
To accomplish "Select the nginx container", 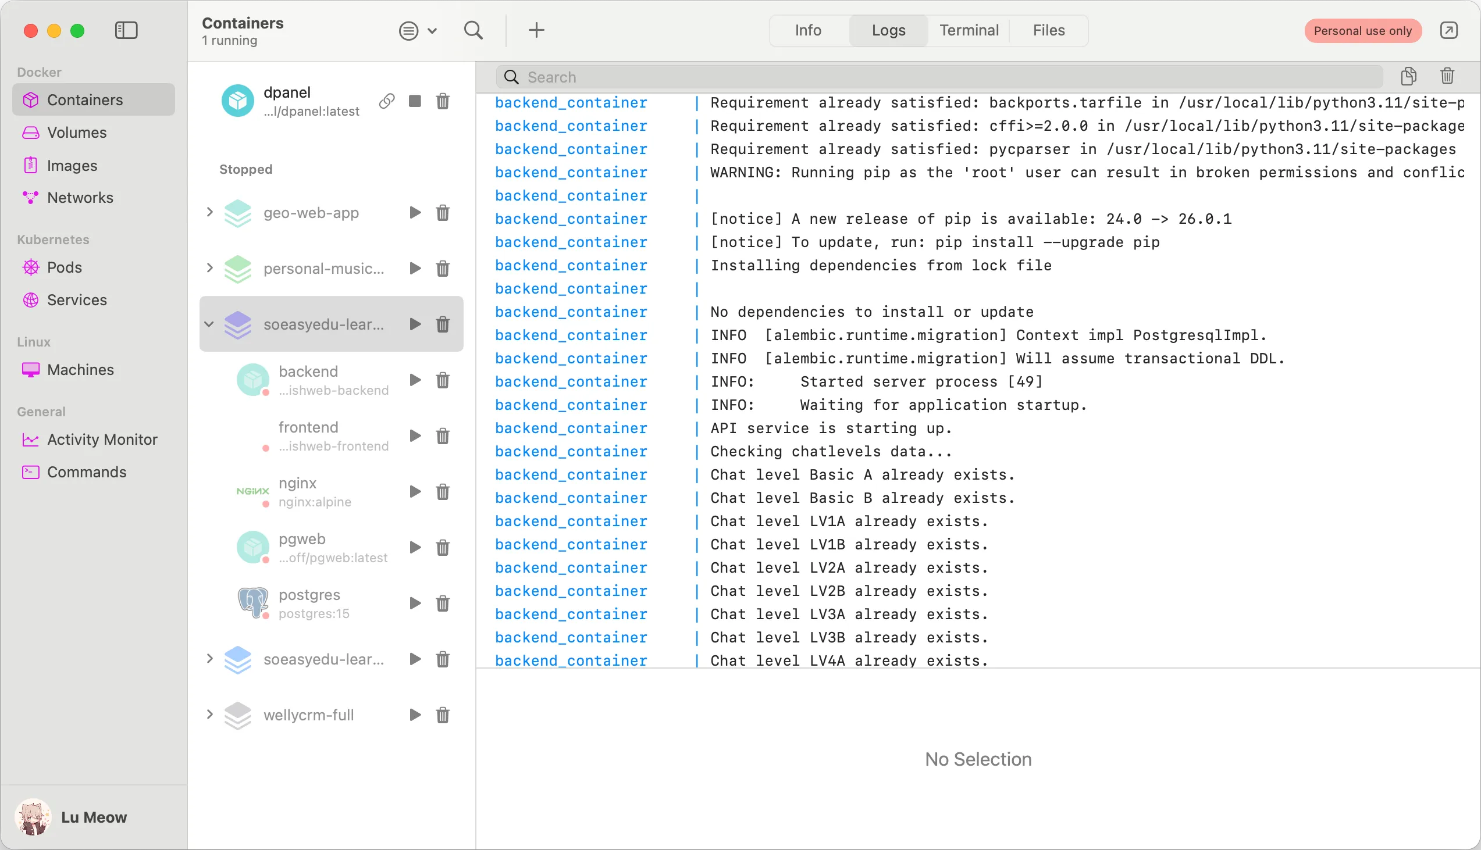I will tap(331, 491).
